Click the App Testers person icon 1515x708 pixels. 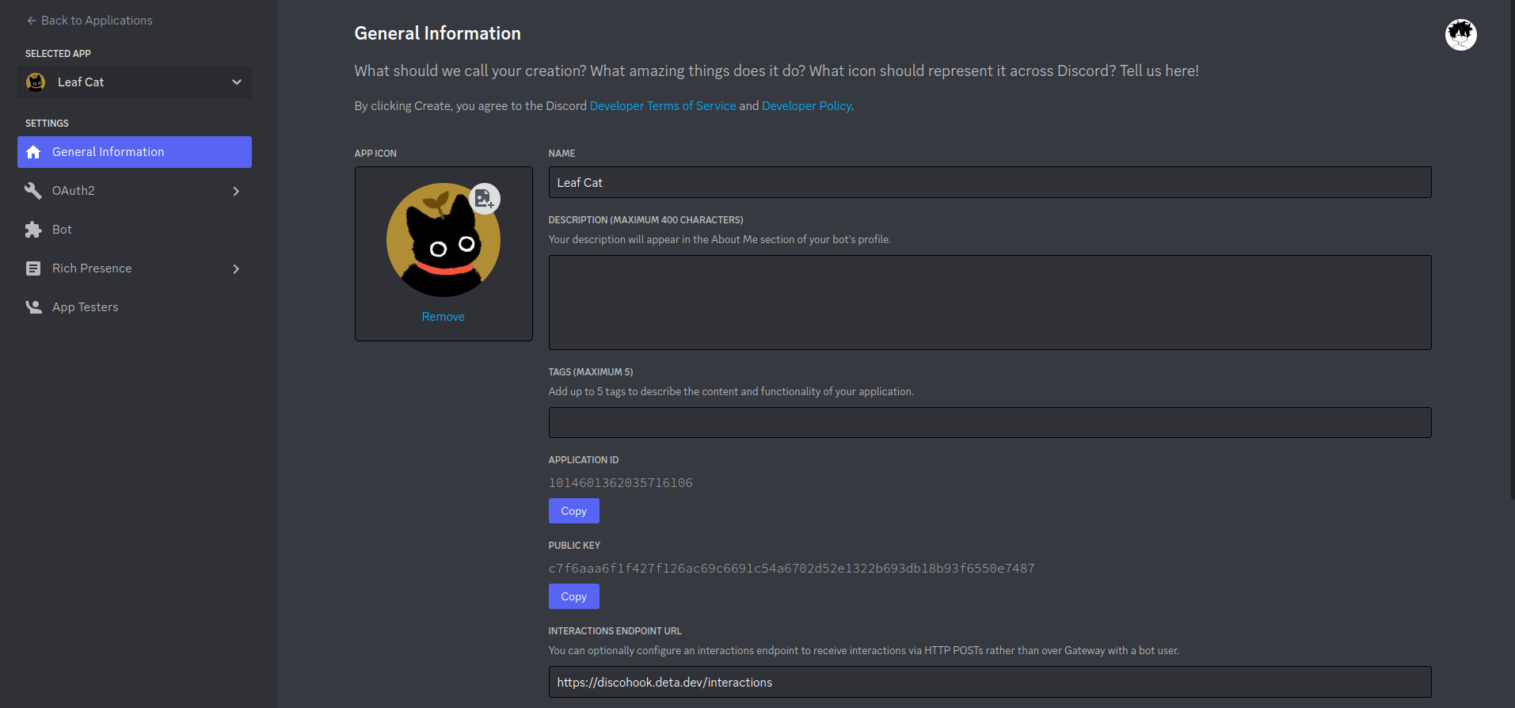pyautogui.click(x=33, y=307)
